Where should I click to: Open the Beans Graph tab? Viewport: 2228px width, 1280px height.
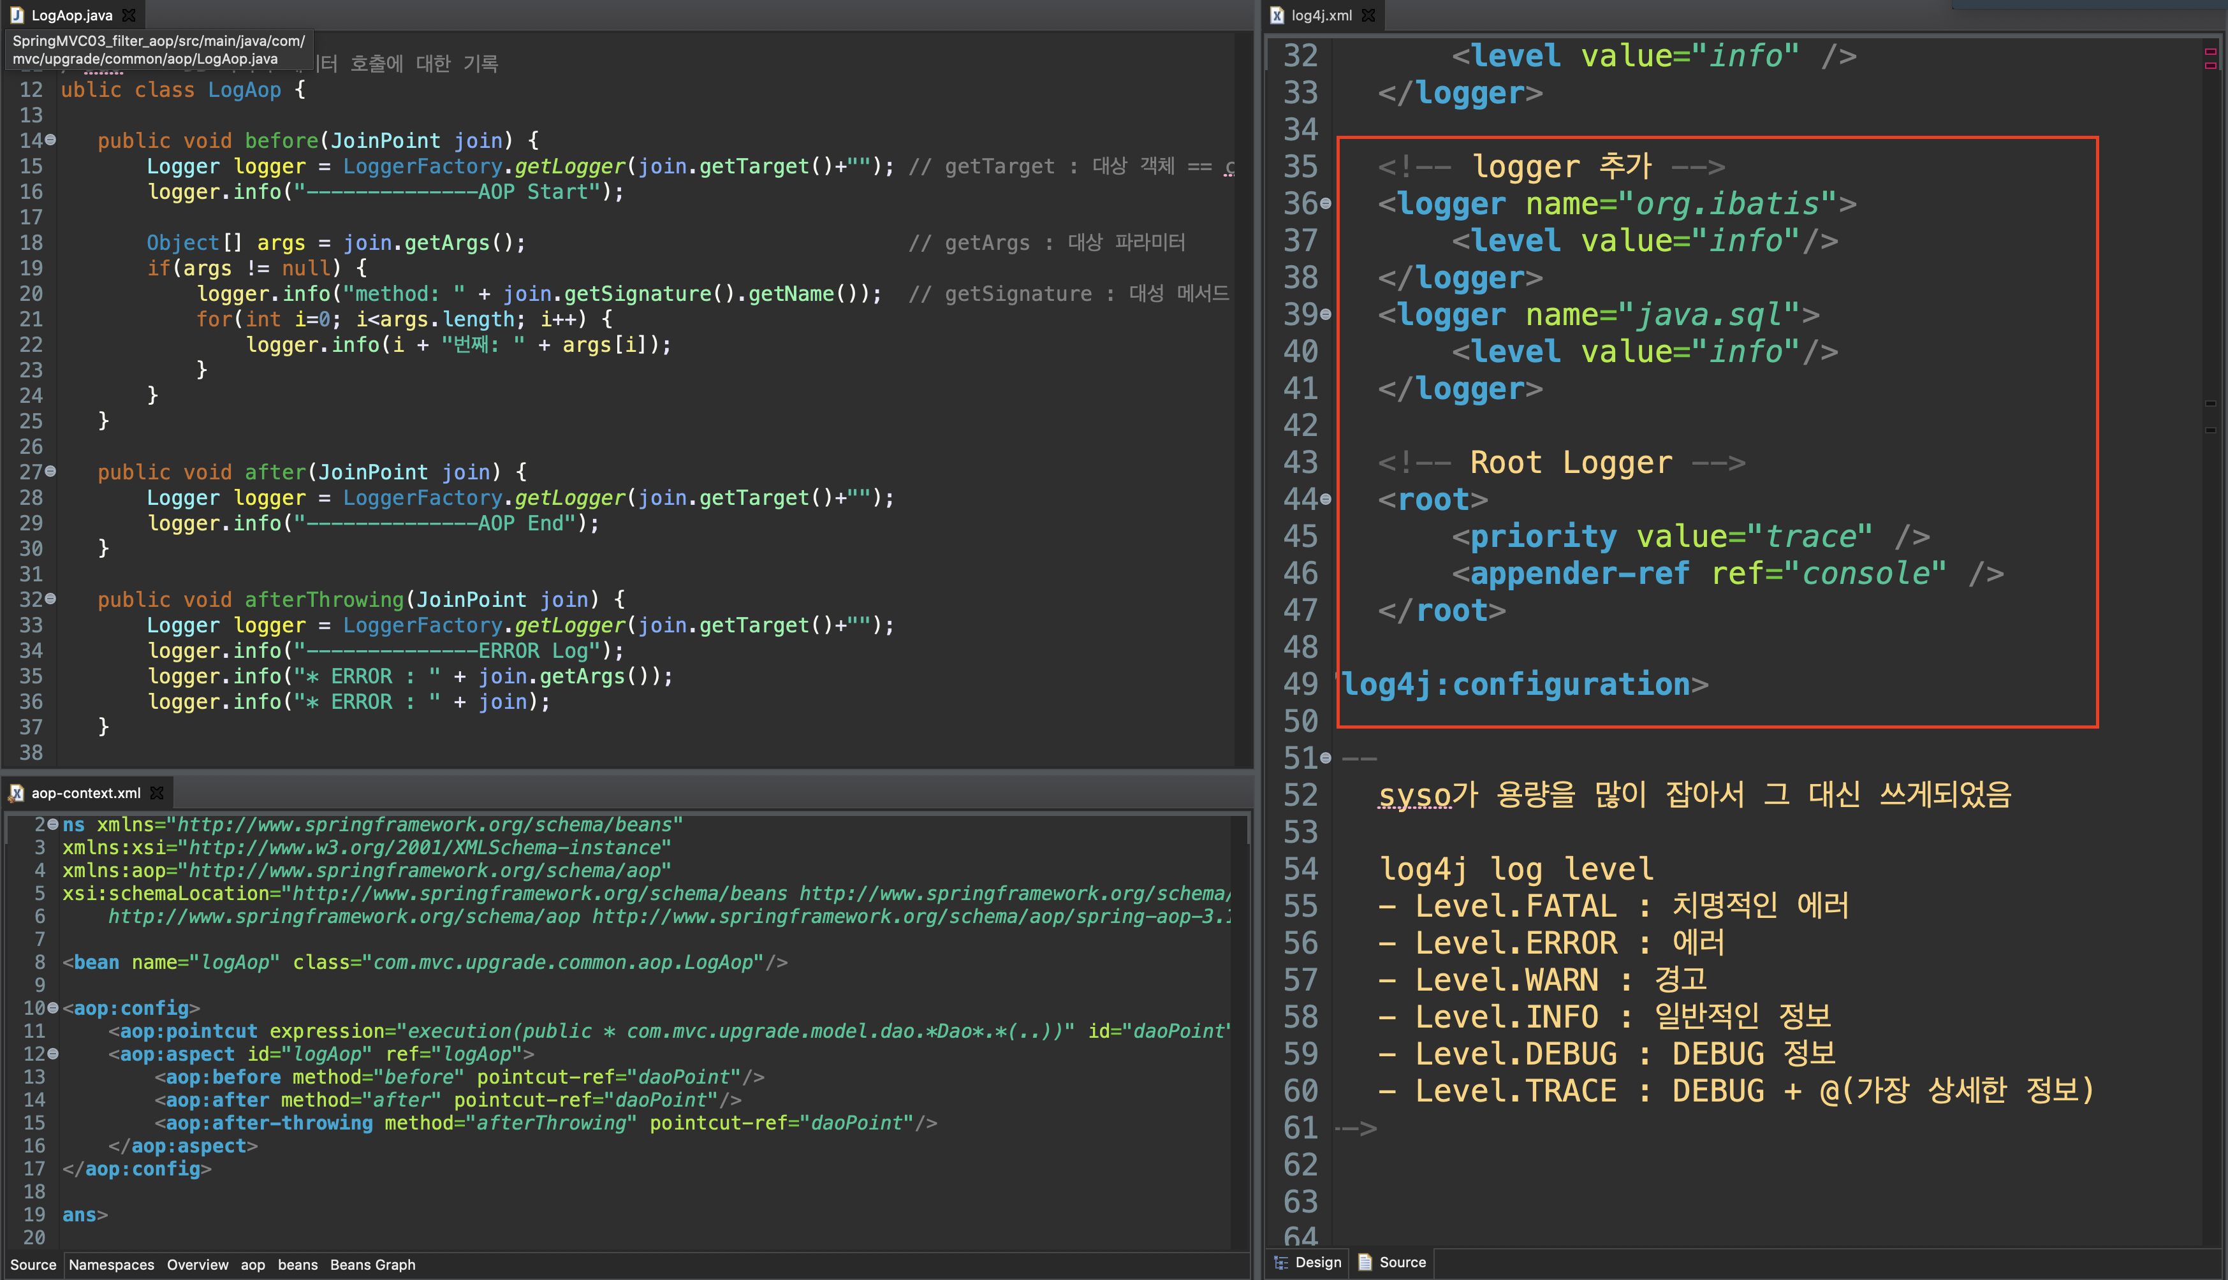click(372, 1264)
